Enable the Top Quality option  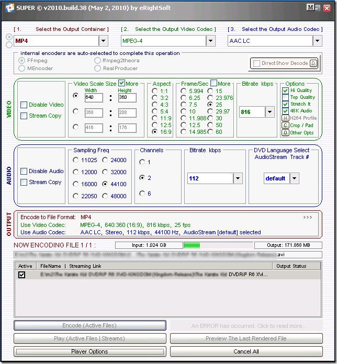[285, 97]
